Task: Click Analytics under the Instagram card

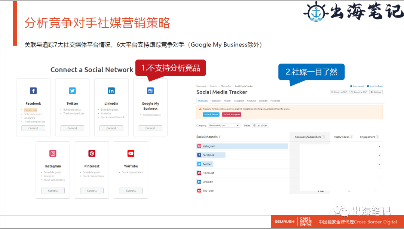Action: point(49,176)
